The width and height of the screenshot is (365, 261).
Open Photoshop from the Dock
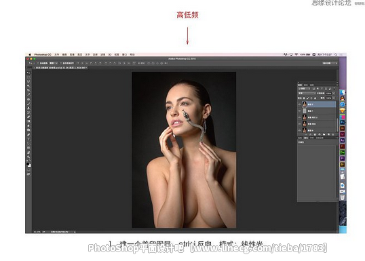(x=343, y=122)
